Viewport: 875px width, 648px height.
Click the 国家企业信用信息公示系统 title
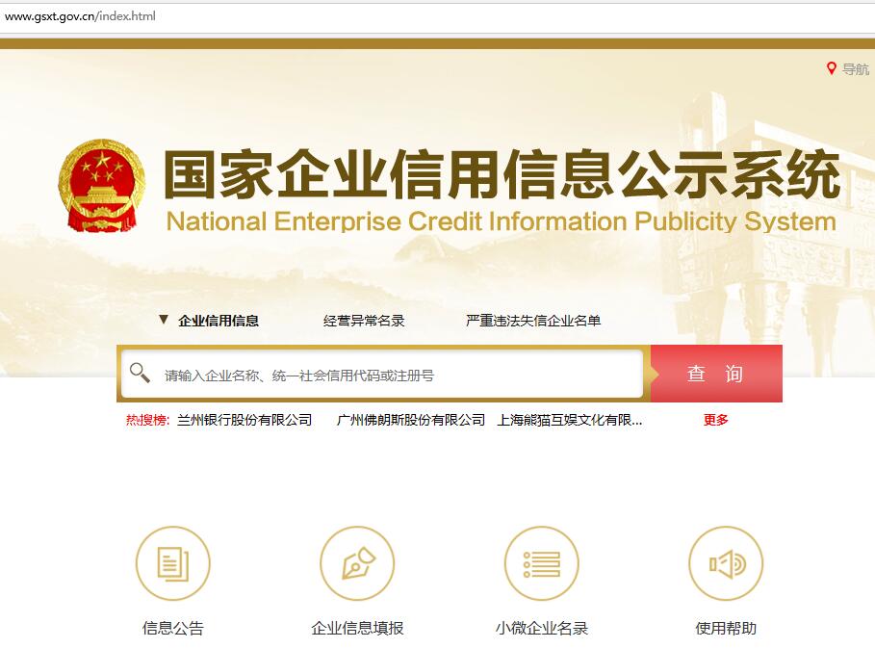point(502,174)
